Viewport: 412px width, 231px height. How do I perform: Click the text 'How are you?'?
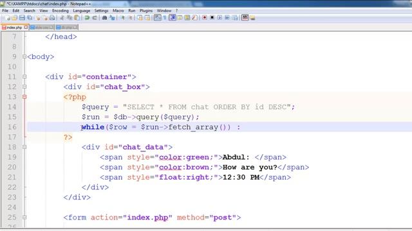[x=250, y=167]
